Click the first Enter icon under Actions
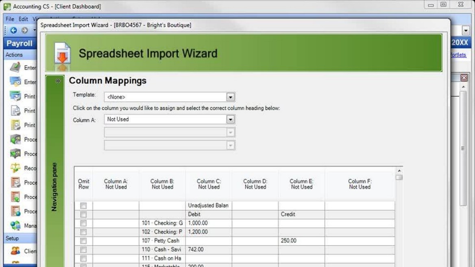This screenshot has height=267, width=475. tap(15, 67)
